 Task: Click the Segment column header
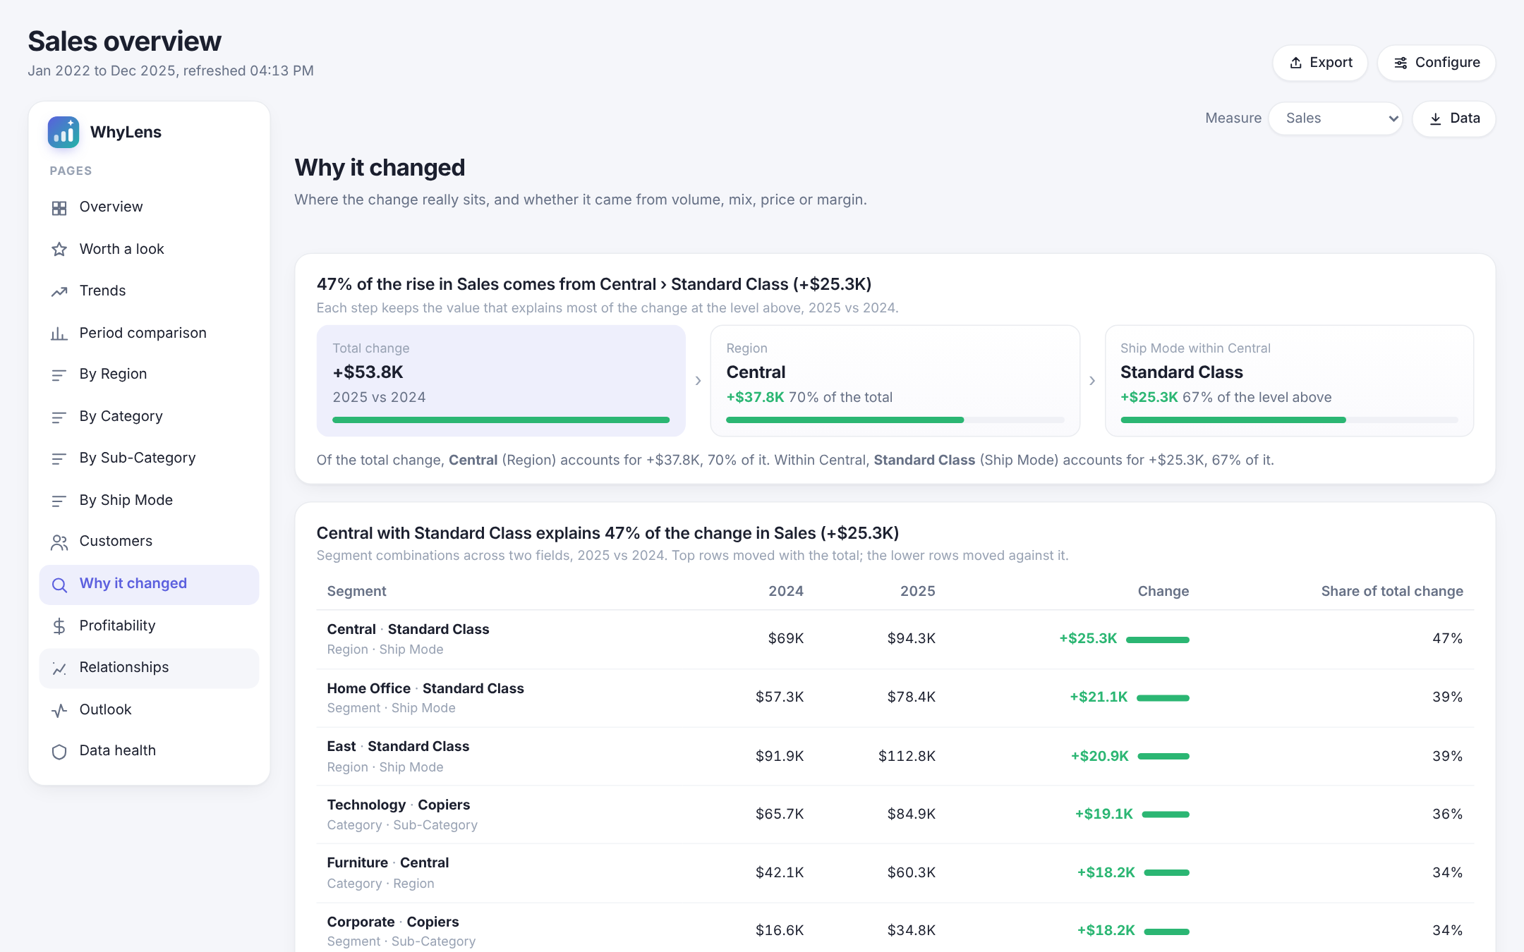click(356, 591)
